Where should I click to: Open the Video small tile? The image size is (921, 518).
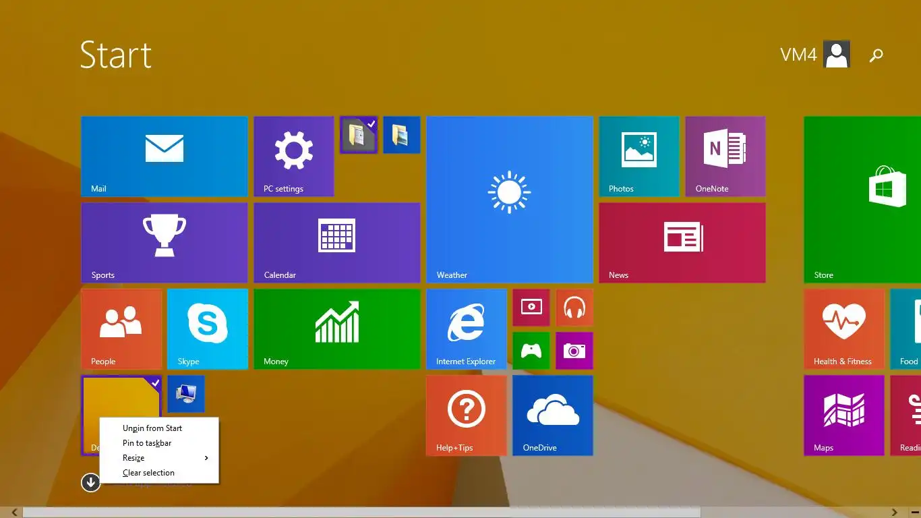[x=531, y=308]
